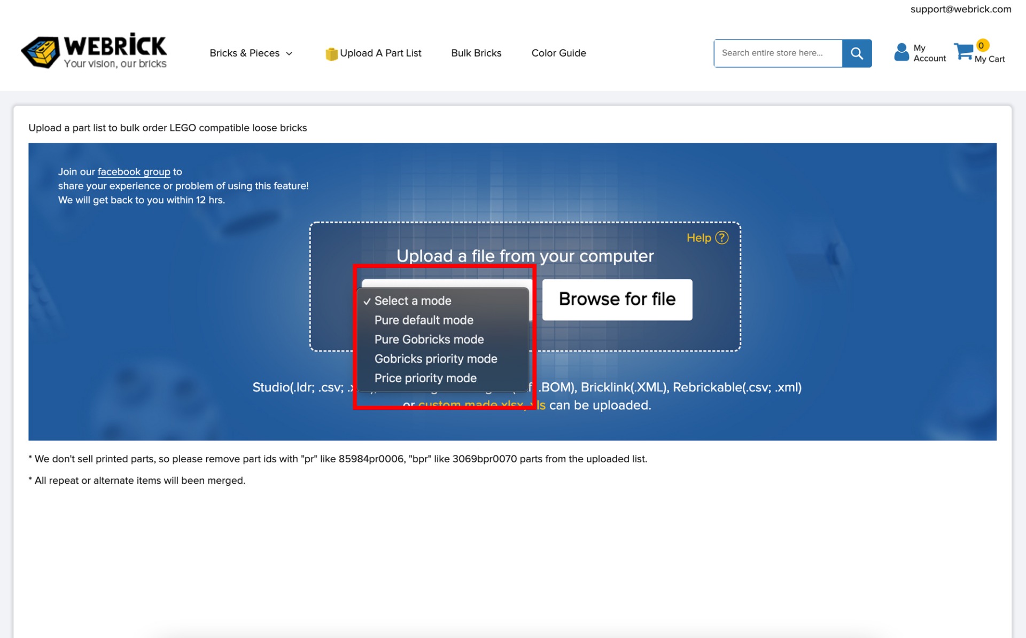Open the Bulk Bricks menu item
Image resolution: width=1026 pixels, height=638 pixels.
pos(476,53)
